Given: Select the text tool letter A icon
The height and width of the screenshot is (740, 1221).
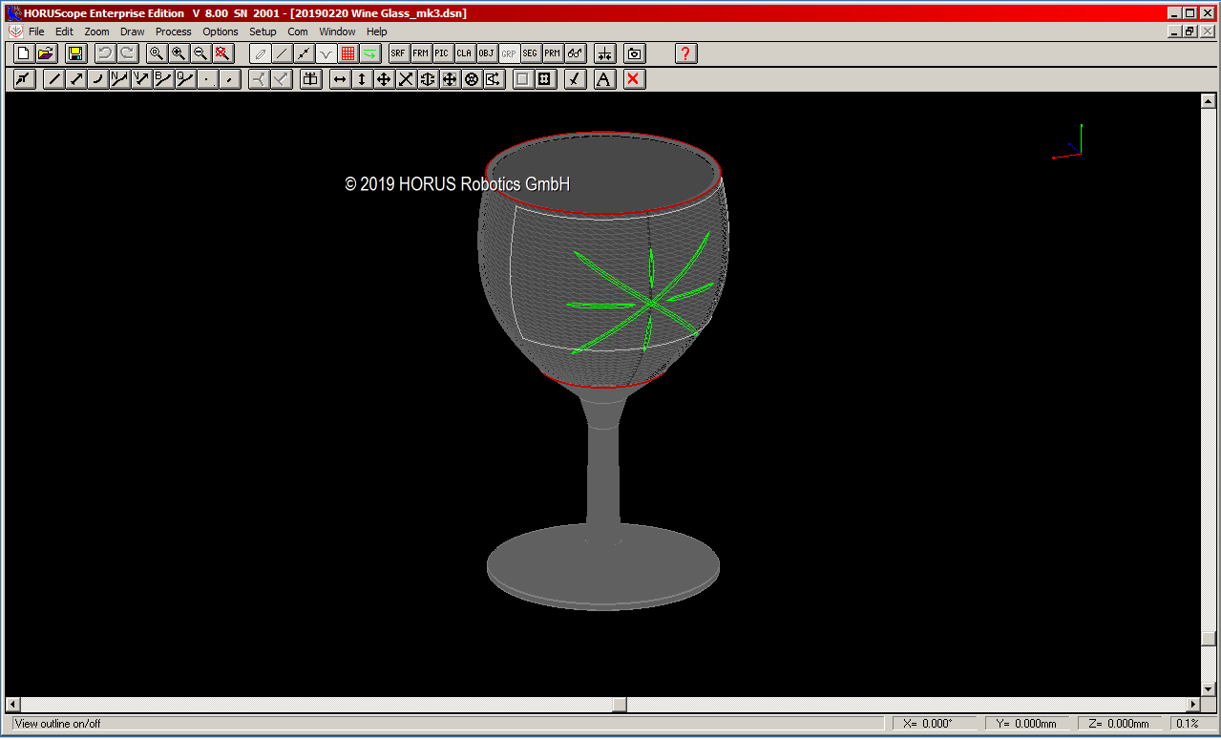Looking at the screenshot, I should coord(604,79).
